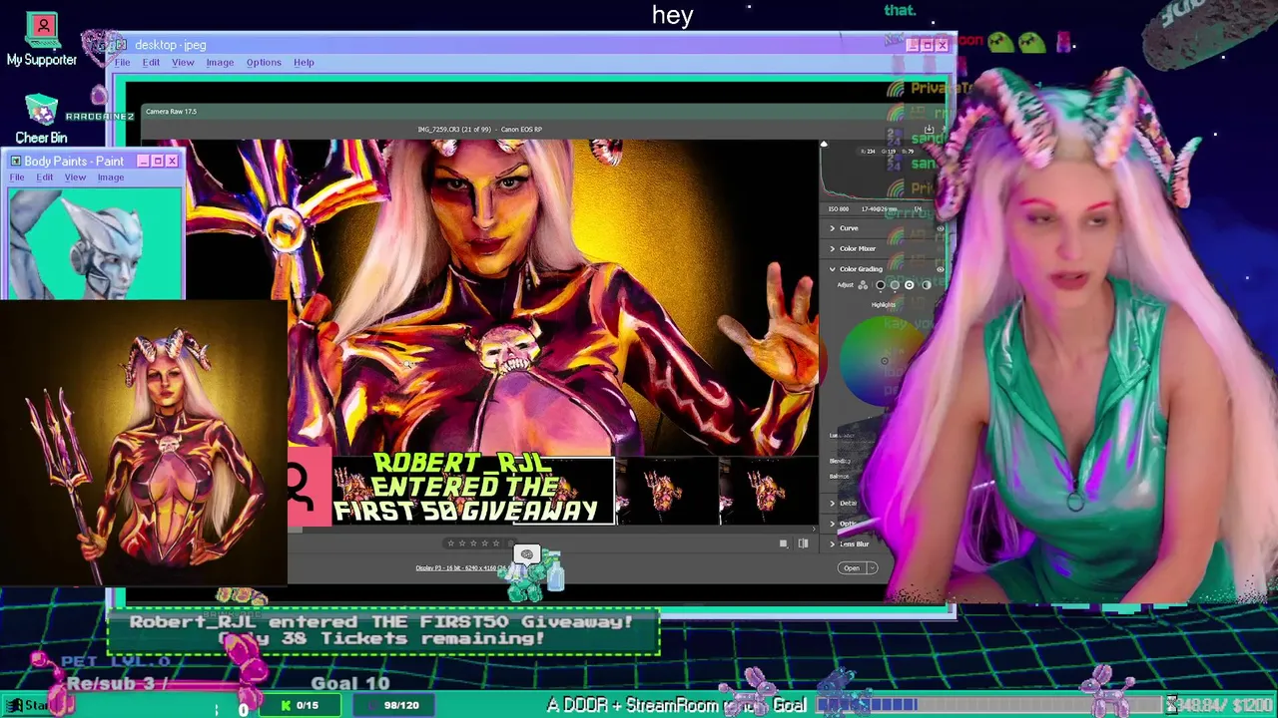
Task: Open the Options menu in desktop window
Action: coord(264,62)
